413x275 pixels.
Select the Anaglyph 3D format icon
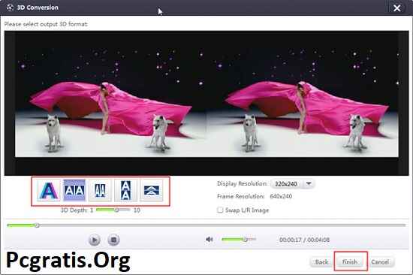pyautogui.click(x=49, y=190)
